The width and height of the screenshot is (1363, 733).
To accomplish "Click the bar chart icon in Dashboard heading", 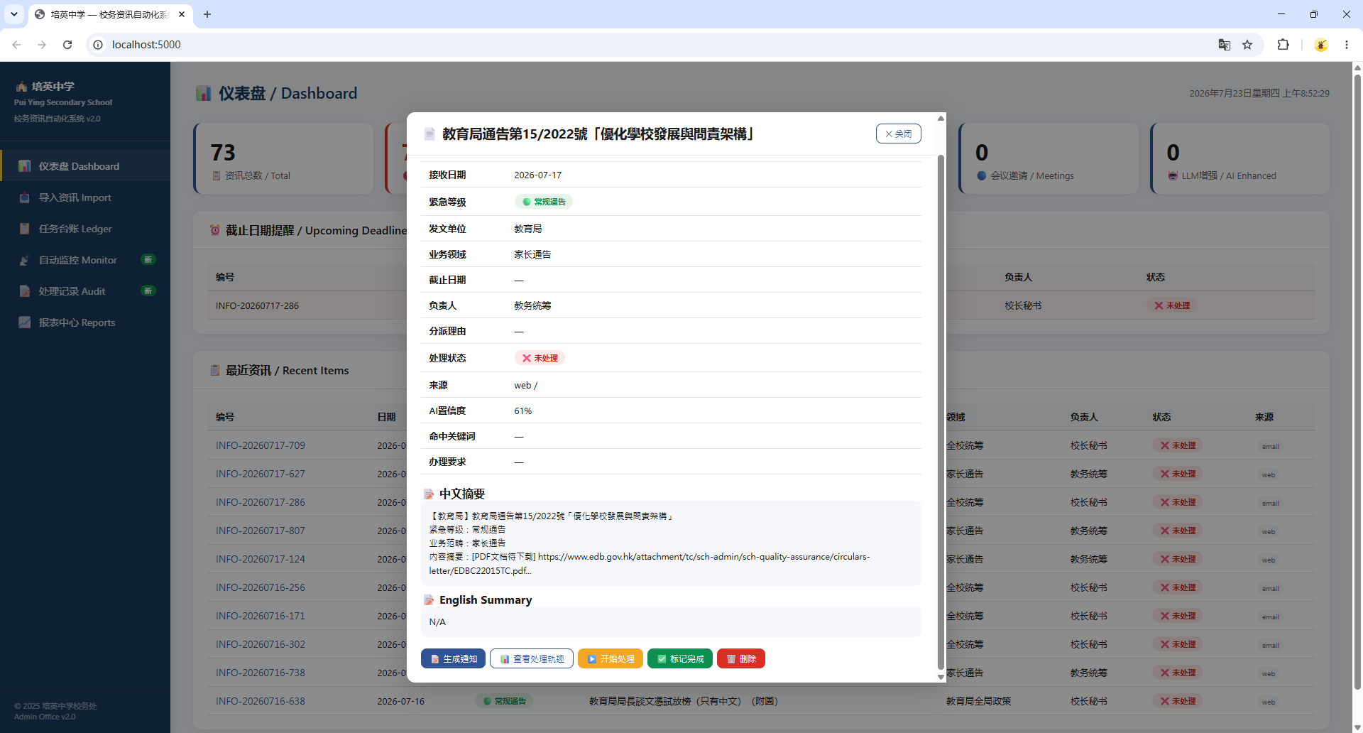I will [204, 93].
